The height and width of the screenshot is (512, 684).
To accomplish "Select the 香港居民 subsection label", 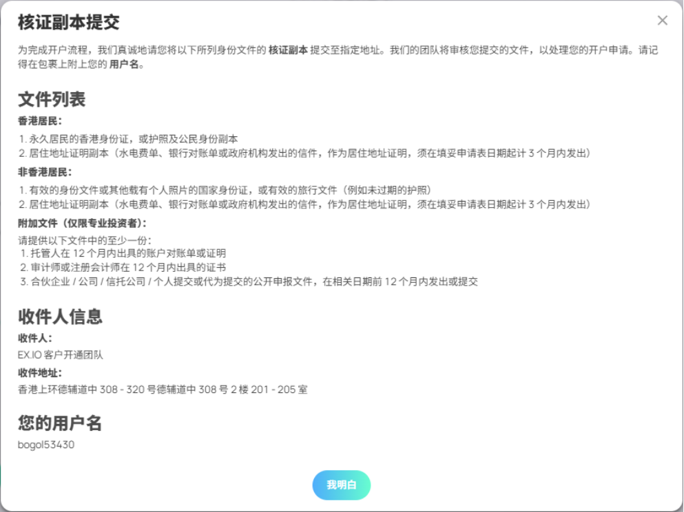I will [40, 121].
